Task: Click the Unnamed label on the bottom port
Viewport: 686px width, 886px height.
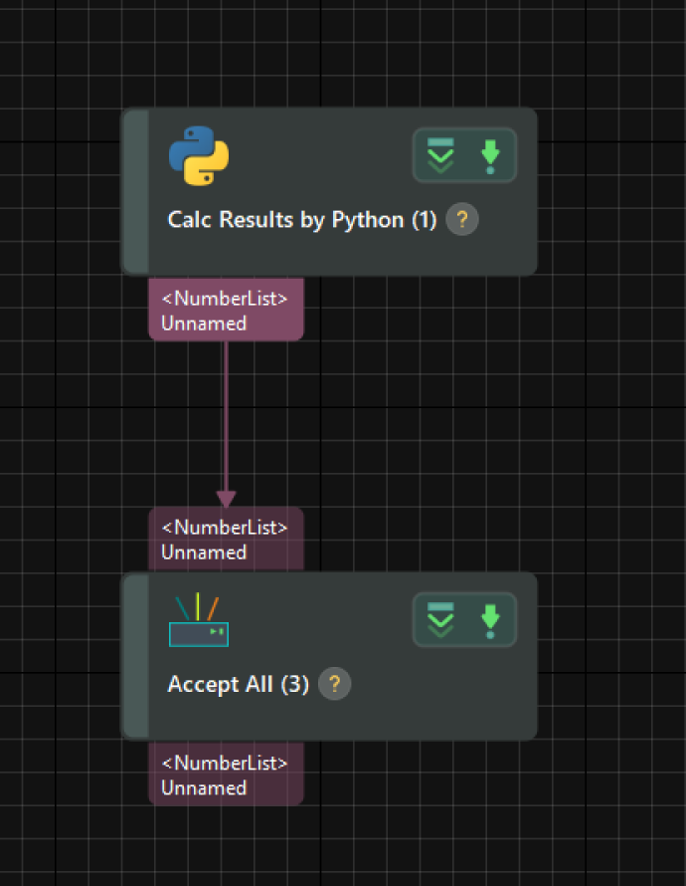Action: click(203, 787)
